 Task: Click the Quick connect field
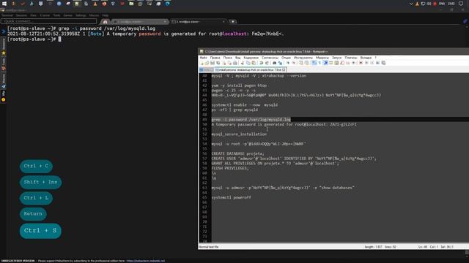(x=49, y=21)
